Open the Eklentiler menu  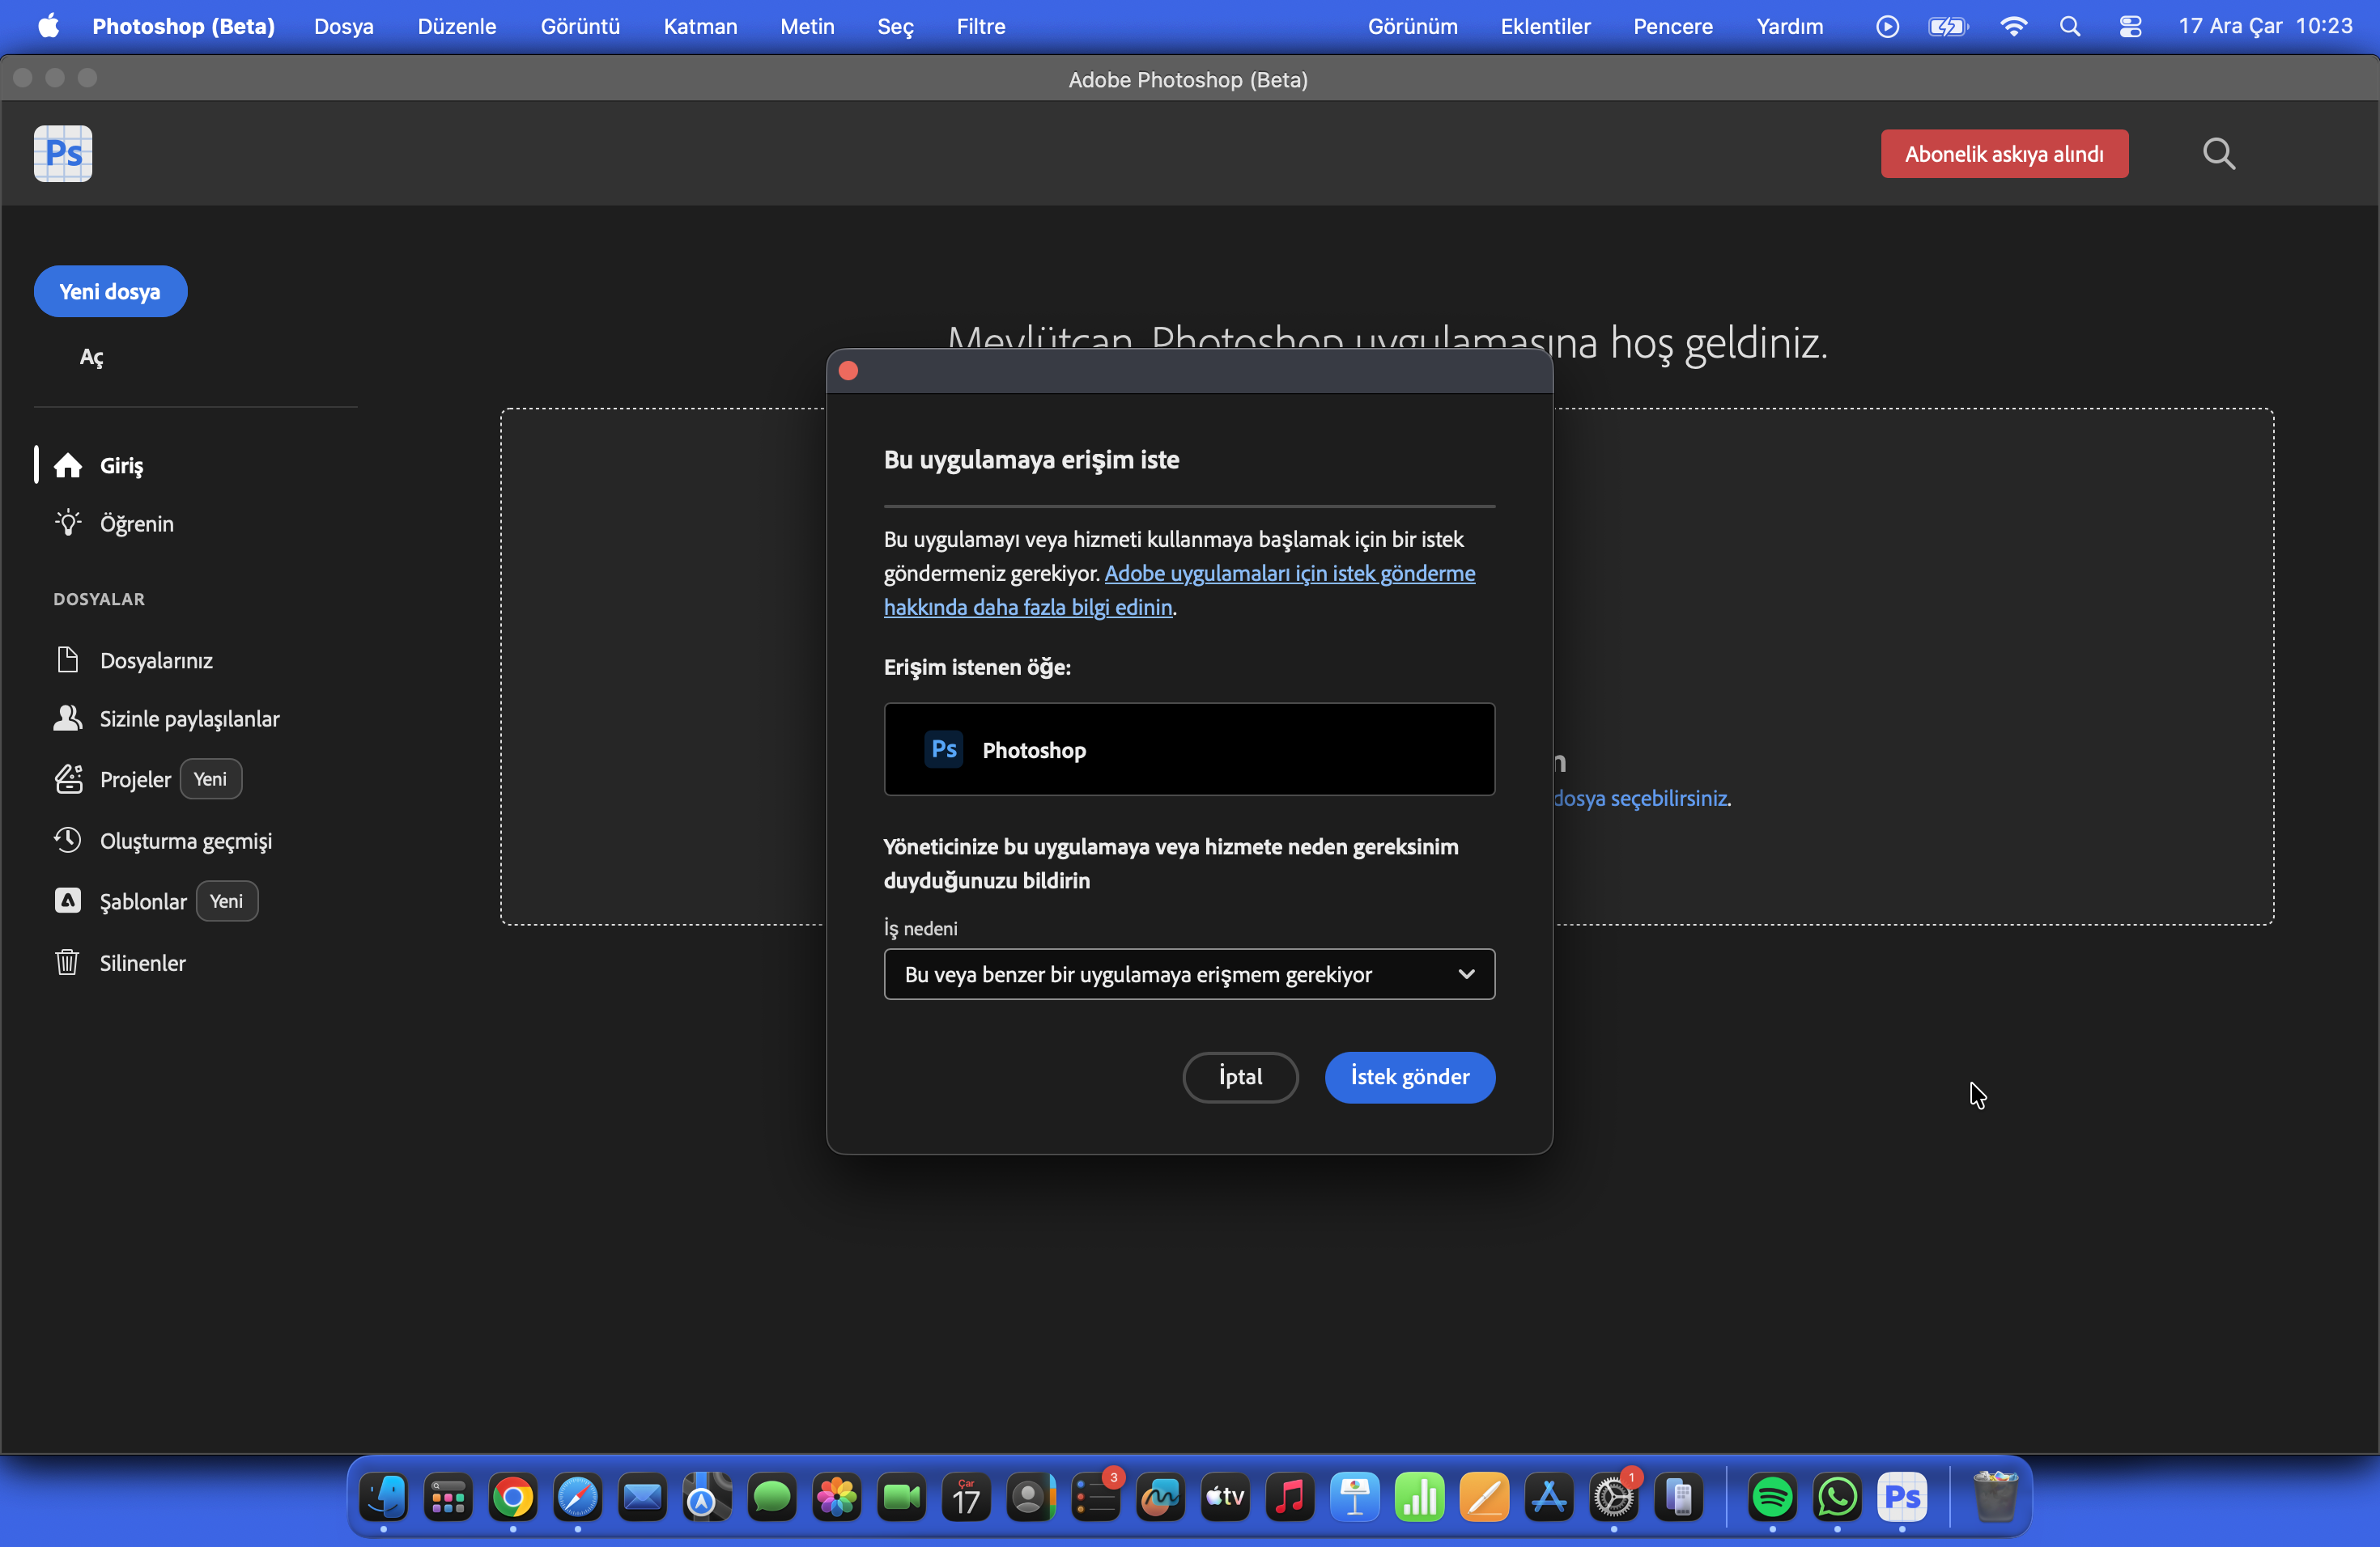1545,26
